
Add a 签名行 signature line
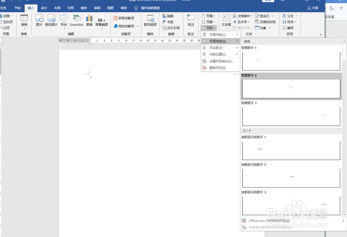coord(264,16)
